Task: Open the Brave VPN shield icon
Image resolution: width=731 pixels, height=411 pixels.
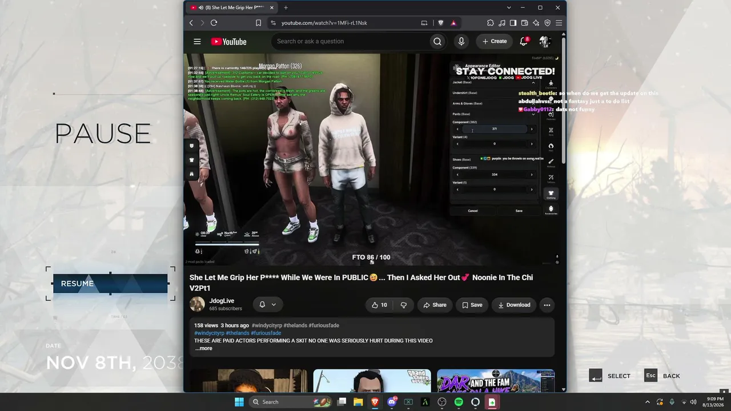Action: coord(548,23)
